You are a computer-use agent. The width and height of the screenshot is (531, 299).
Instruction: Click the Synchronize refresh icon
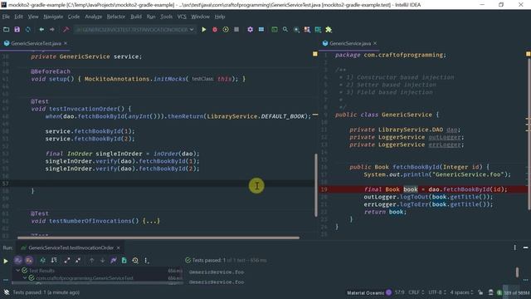click(27, 30)
